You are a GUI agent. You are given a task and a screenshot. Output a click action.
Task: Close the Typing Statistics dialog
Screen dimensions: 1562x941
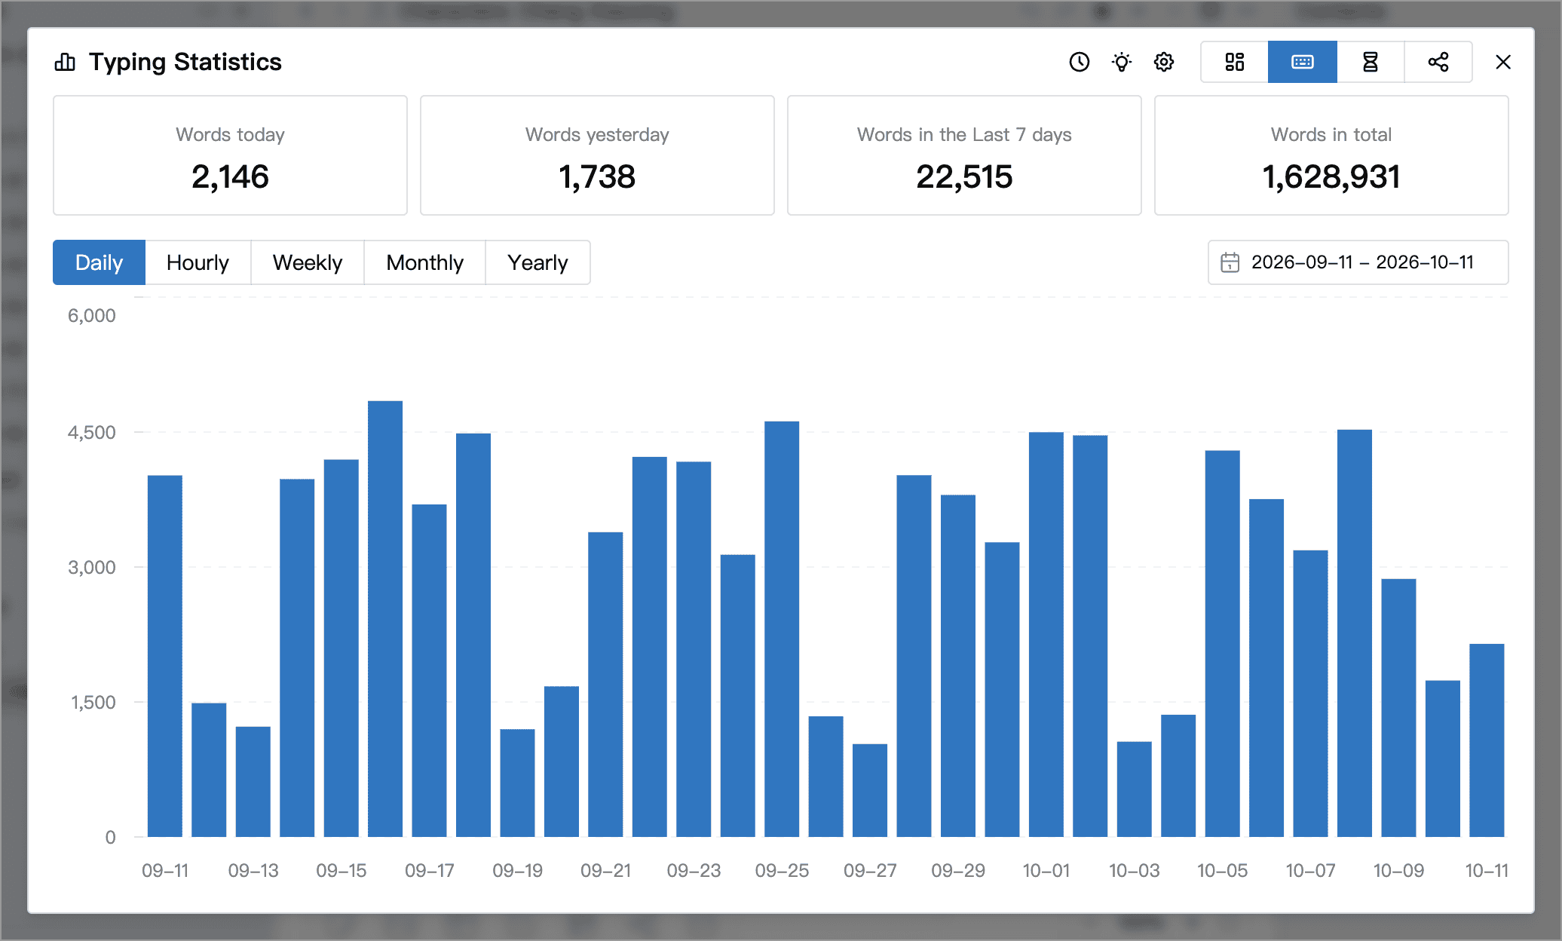click(1503, 62)
